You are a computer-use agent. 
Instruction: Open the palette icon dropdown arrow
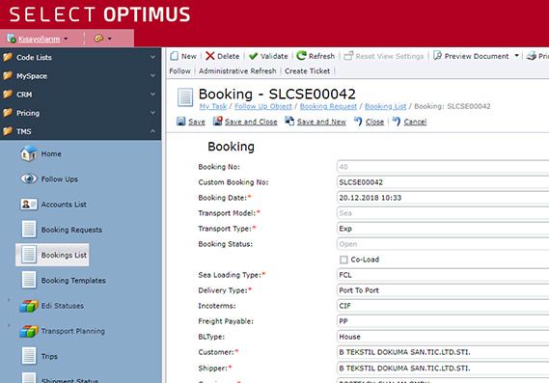click(x=110, y=39)
